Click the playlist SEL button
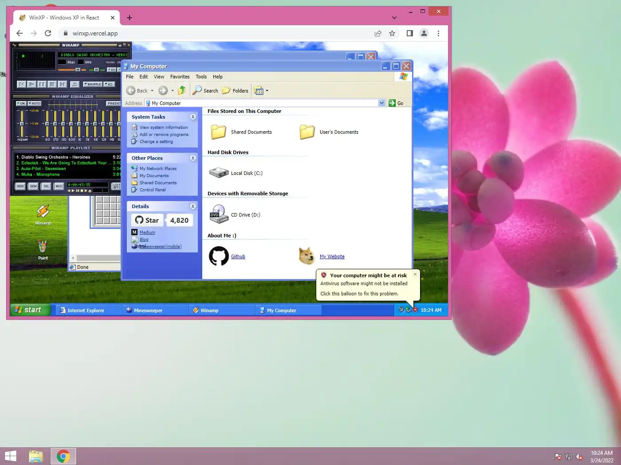The width and height of the screenshot is (621, 465). click(46, 186)
